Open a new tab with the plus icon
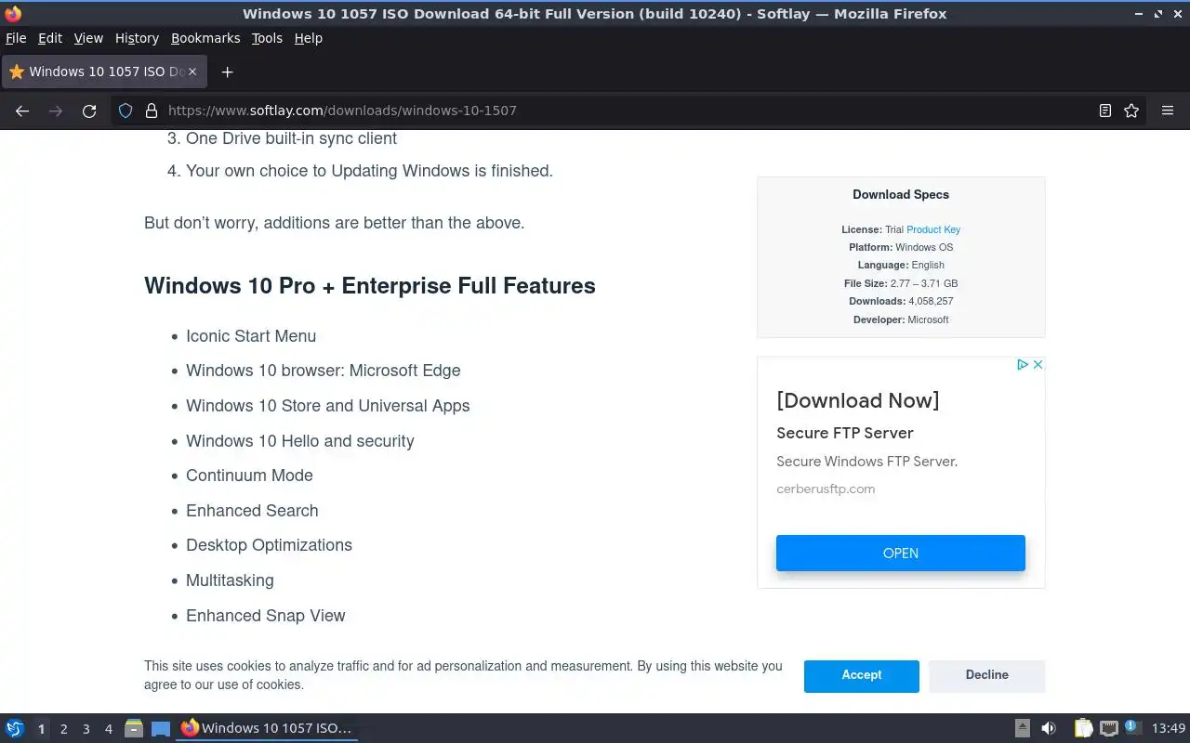This screenshot has width=1190, height=743. coord(227,72)
